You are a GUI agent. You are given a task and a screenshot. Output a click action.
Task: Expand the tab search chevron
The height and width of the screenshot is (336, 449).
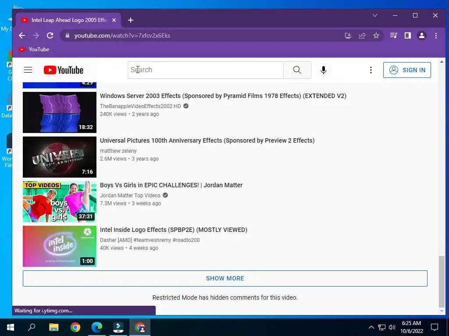click(x=374, y=15)
